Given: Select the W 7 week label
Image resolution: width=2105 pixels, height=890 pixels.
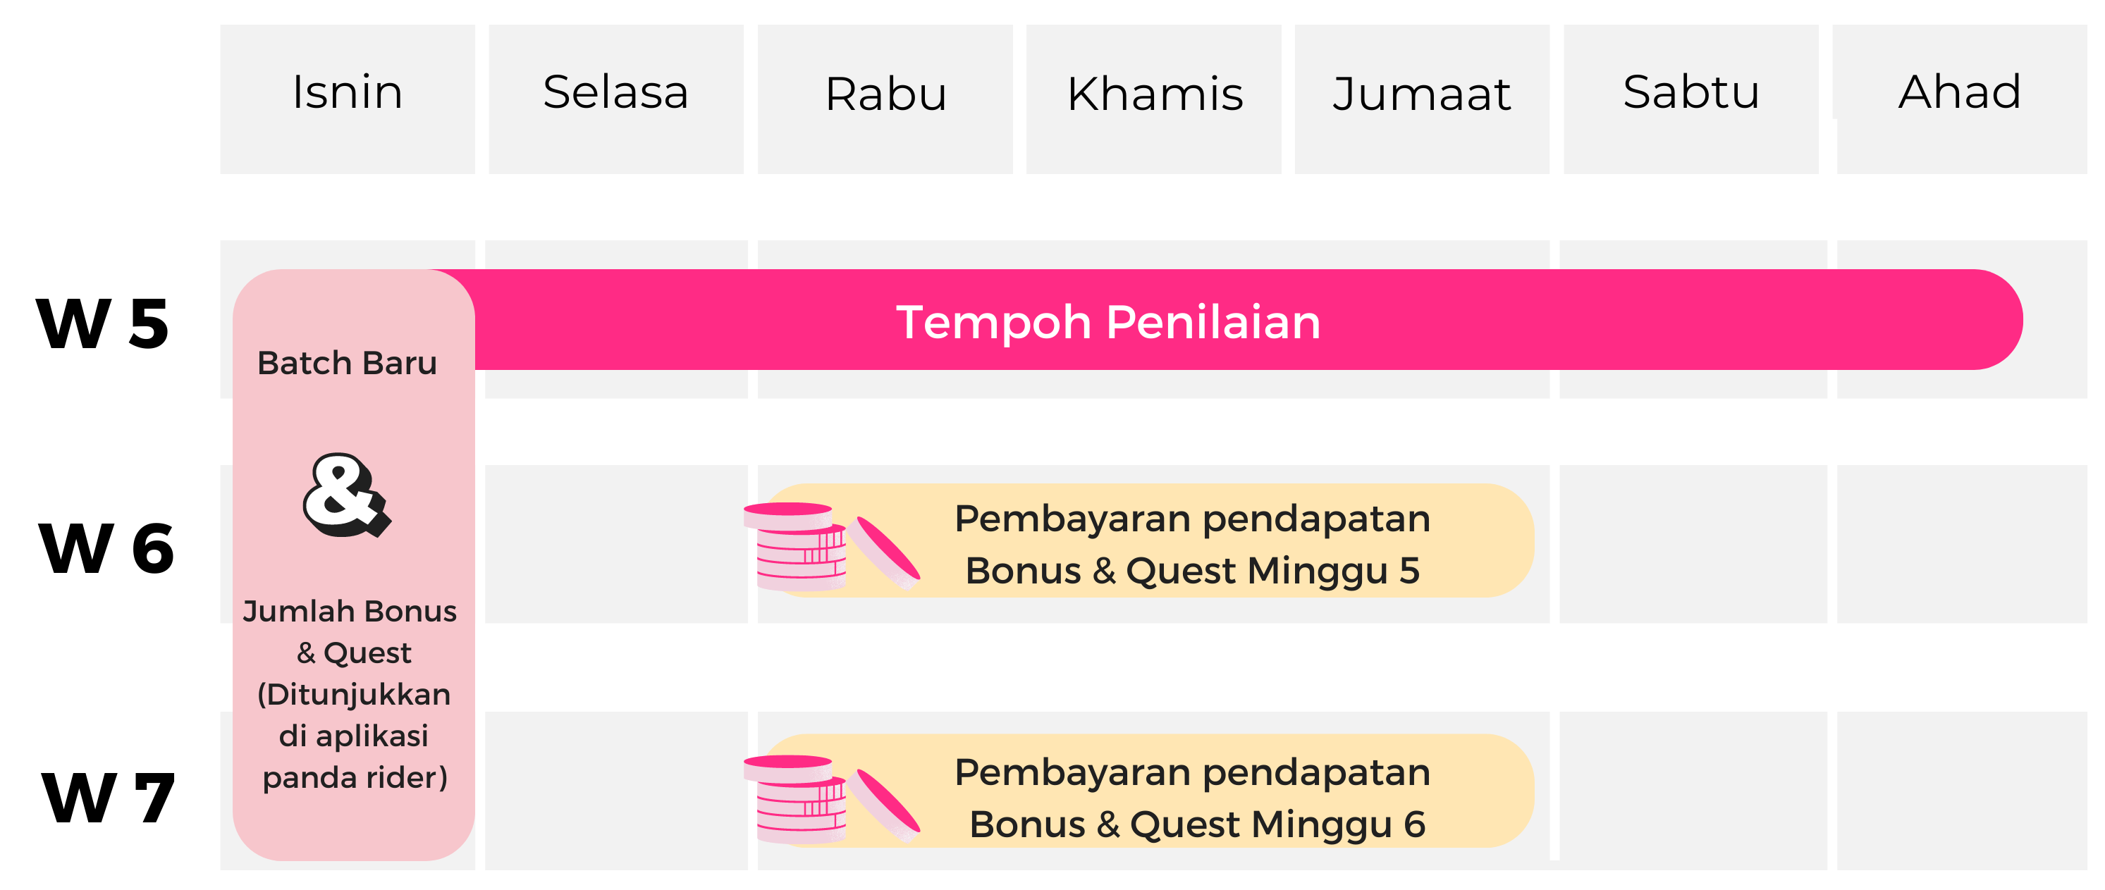Looking at the screenshot, I should pyautogui.click(x=108, y=798).
